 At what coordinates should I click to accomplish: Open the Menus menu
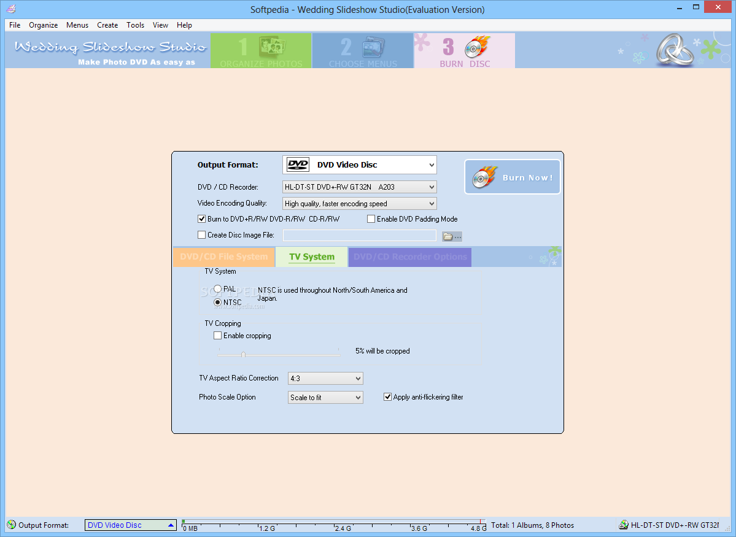[x=77, y=25]
